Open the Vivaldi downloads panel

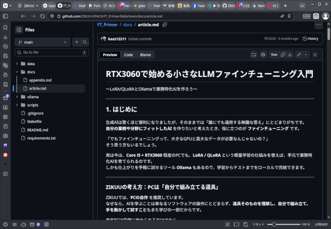pyautogui.click(x=5, y=37)
